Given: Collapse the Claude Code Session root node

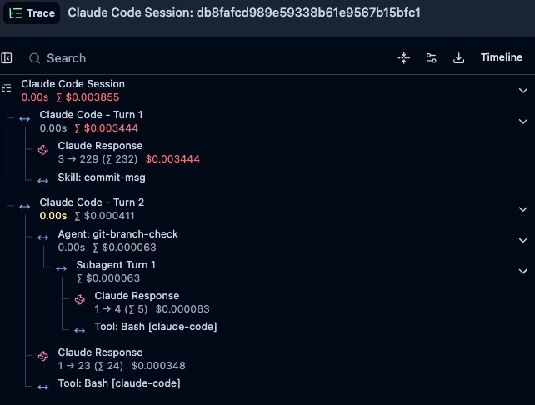Looking at the screenshot, I should [x=522, y=91].
